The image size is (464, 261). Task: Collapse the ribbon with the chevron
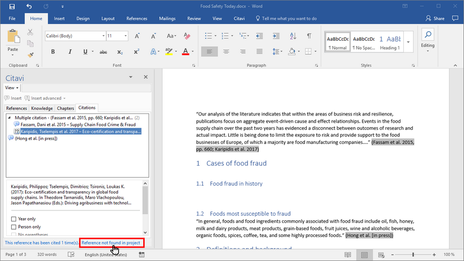(x=455, y=65)
